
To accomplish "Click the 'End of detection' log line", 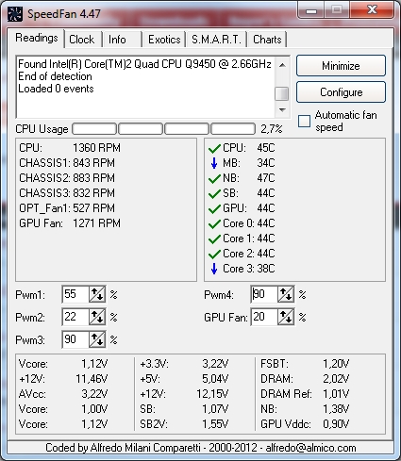I will [55, 76].
